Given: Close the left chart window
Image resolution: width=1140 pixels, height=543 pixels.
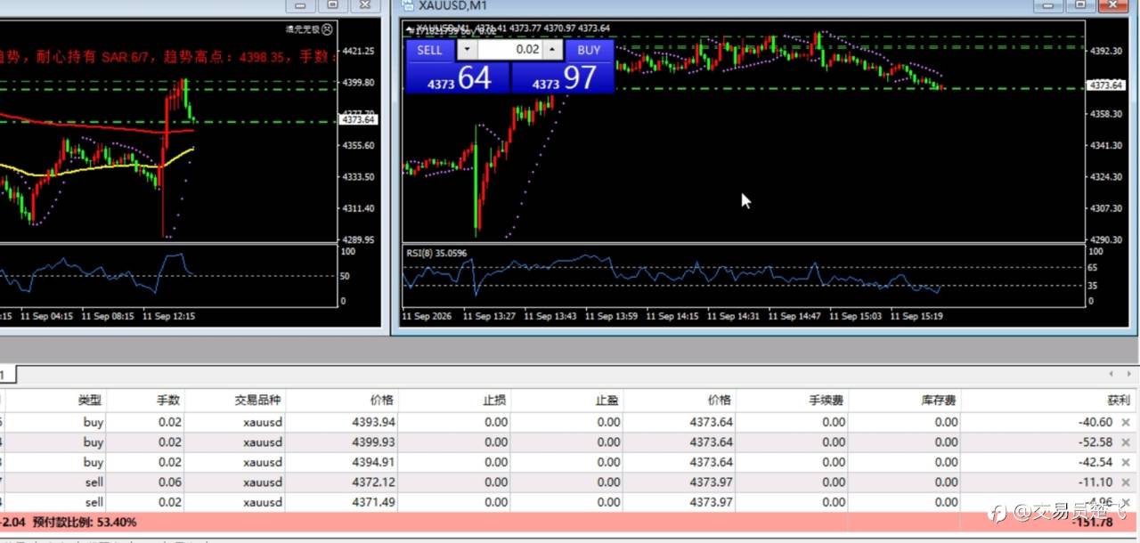Looking at the screenshot, I should [x=364, y=5].
